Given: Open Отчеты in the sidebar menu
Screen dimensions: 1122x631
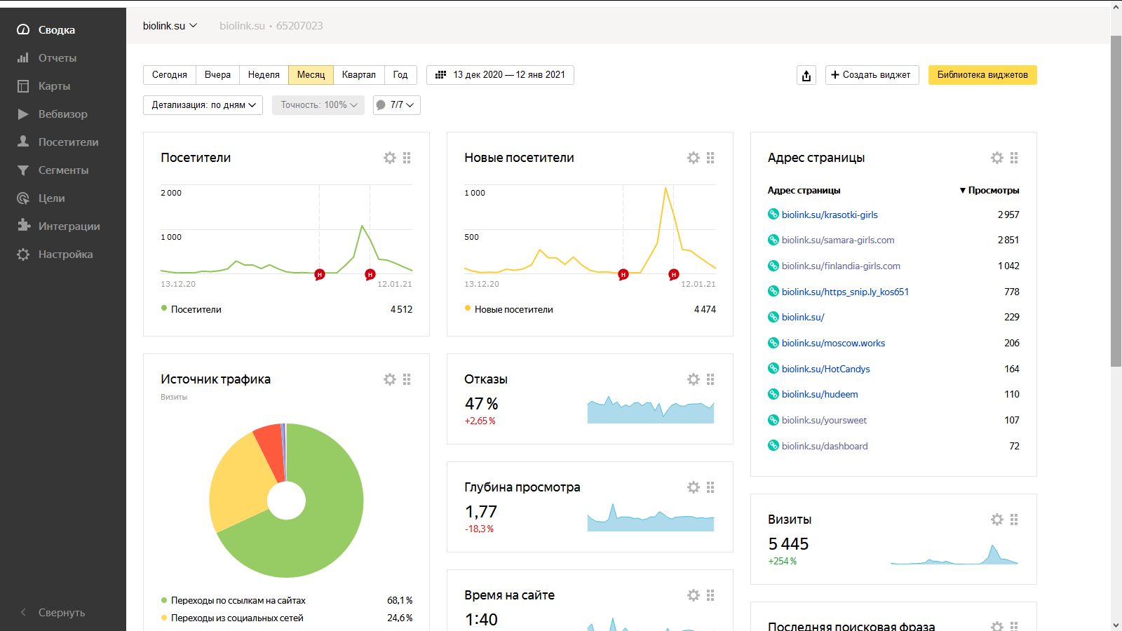Looking at the screenshot, I should tap(57, 58).
